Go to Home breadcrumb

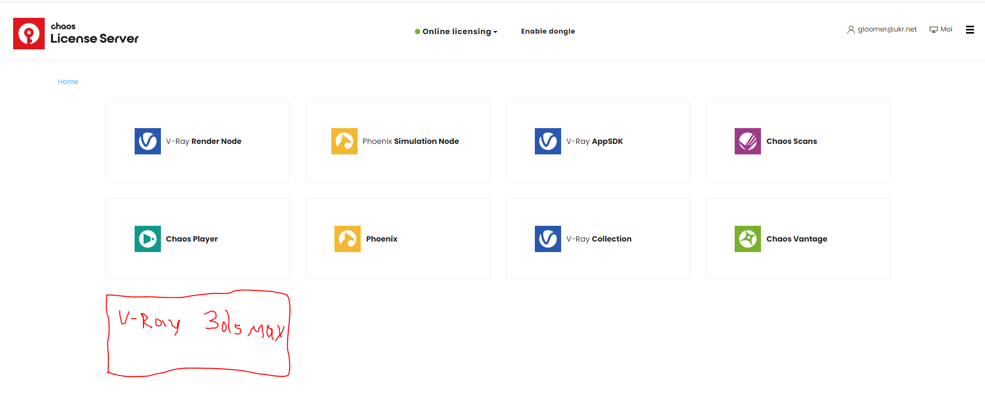click(x=68, y=82)
